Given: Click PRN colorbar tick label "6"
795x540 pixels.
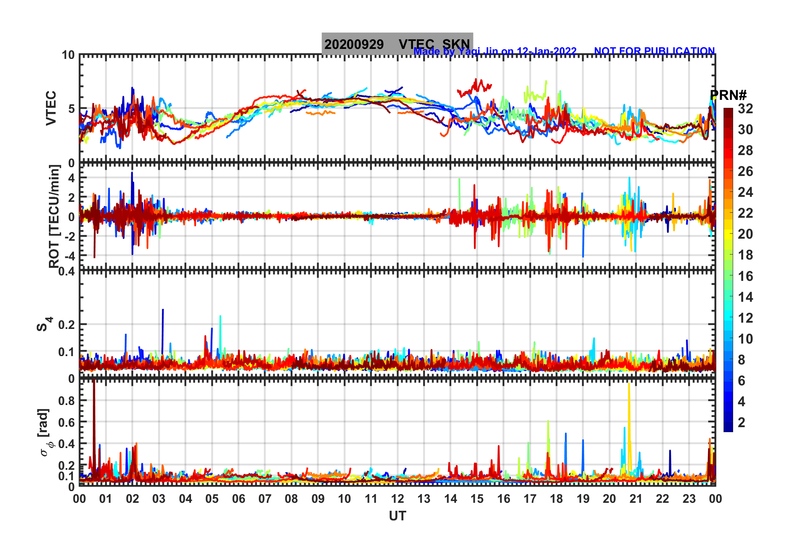Looking at the screenshot, I should 741,381.
